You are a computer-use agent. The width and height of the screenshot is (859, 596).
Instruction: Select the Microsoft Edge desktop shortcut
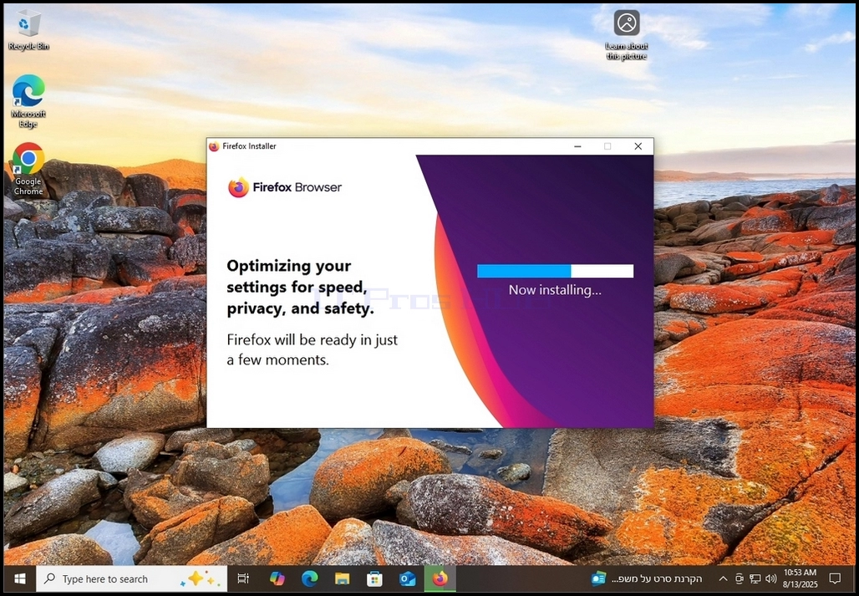click(28, 101)
